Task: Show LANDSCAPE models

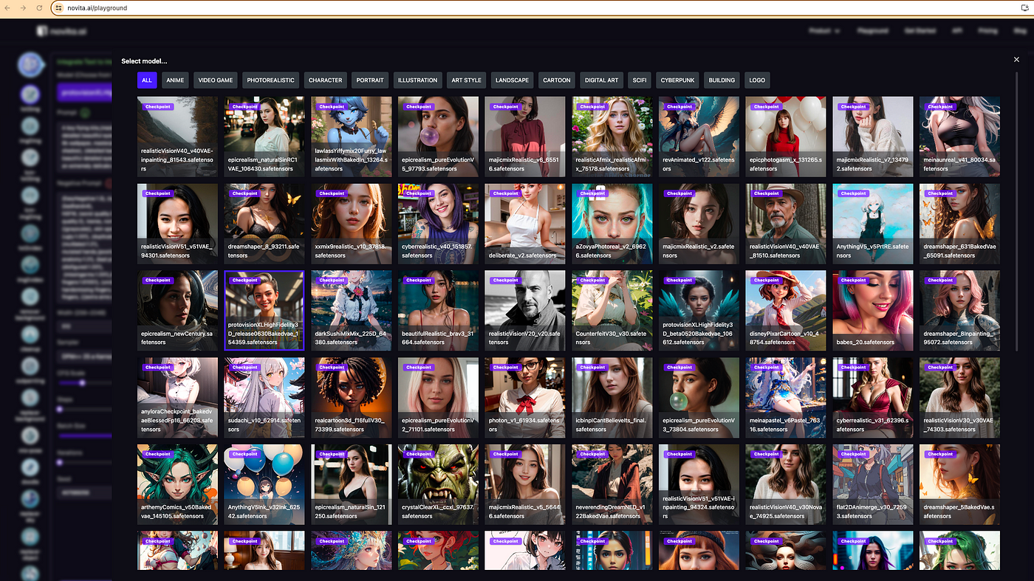Action: (512, 80)
